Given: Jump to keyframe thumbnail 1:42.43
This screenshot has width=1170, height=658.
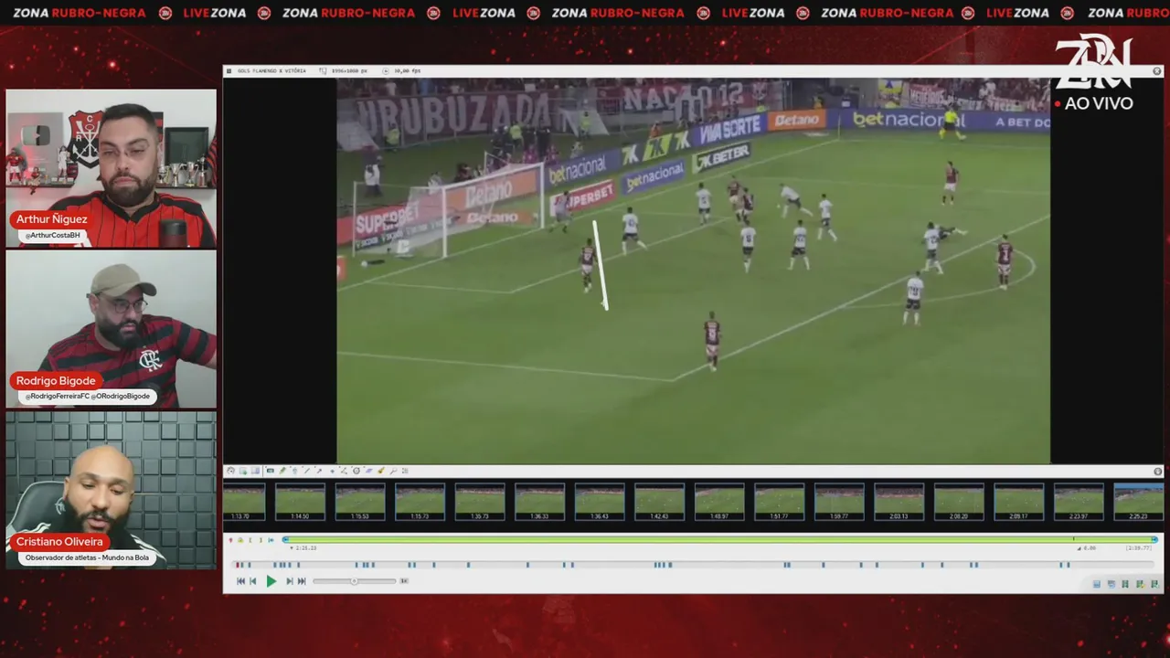Looking at the screenshot, I should pos(660,502).
